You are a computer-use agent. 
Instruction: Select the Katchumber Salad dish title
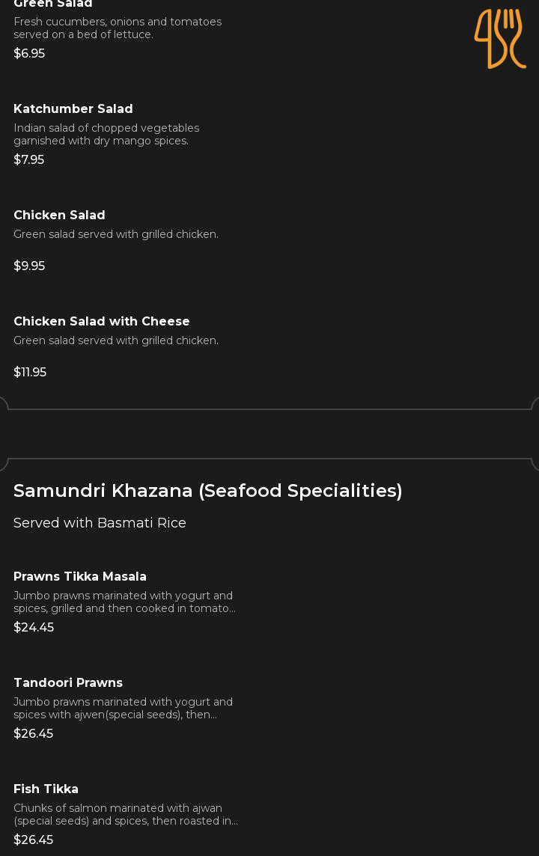[73, 109]
